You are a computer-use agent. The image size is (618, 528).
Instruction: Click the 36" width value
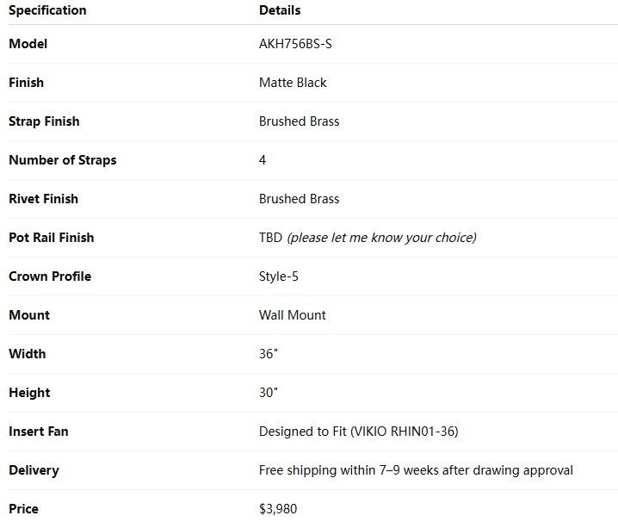268,354
